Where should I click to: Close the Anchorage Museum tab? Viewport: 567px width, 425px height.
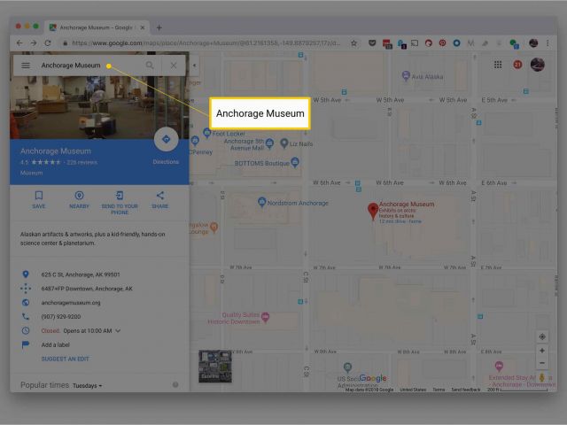click(143, 27)
